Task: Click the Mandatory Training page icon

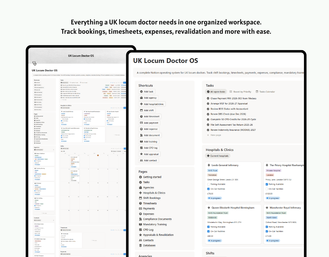Action: (140, 224)
